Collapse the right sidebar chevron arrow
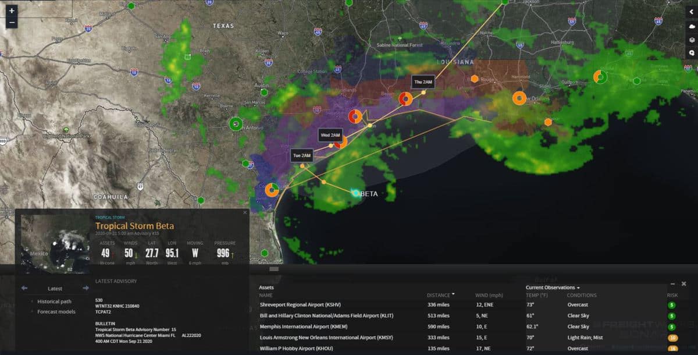Screen dimensions: 698x355 click(692, 12)
